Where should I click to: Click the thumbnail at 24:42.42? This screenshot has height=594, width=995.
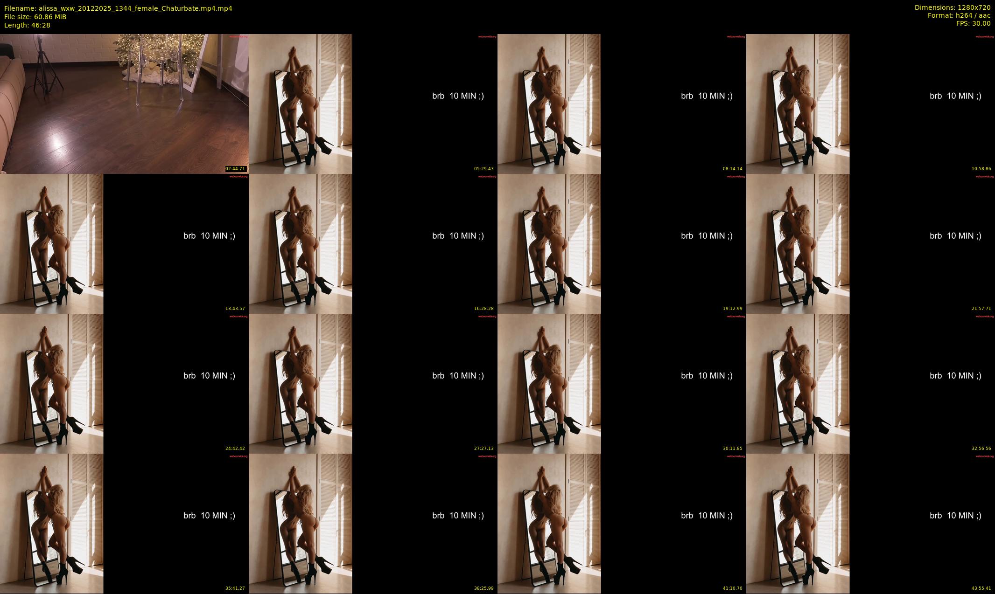tap(124, 383)
